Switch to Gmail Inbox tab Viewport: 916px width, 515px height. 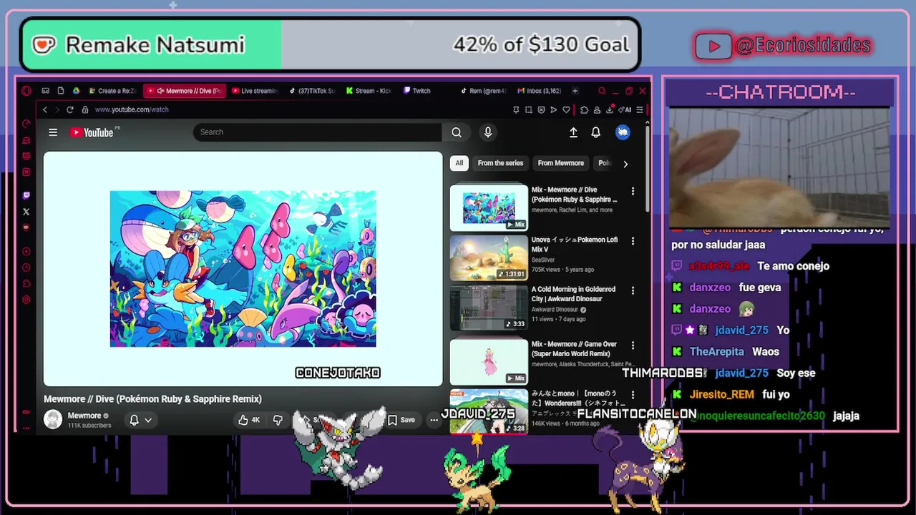coord(540,91)
